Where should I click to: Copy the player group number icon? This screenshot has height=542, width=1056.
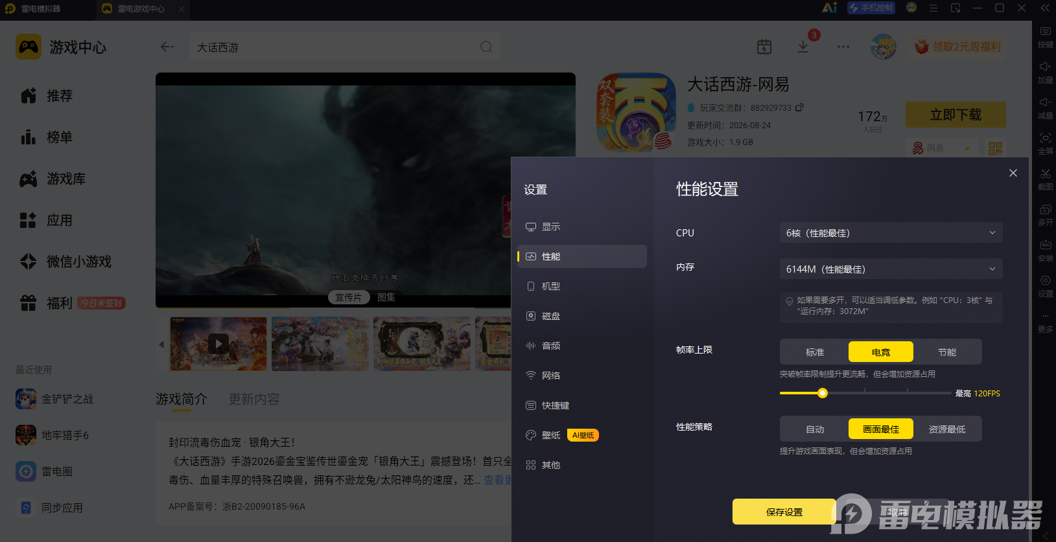coord(799,107)
